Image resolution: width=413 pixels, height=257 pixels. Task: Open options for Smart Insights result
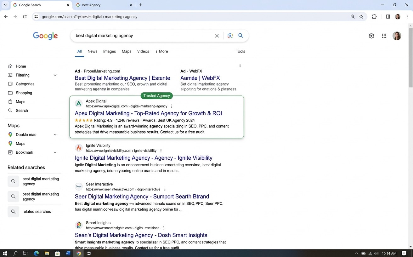click(x=164, y=228)
